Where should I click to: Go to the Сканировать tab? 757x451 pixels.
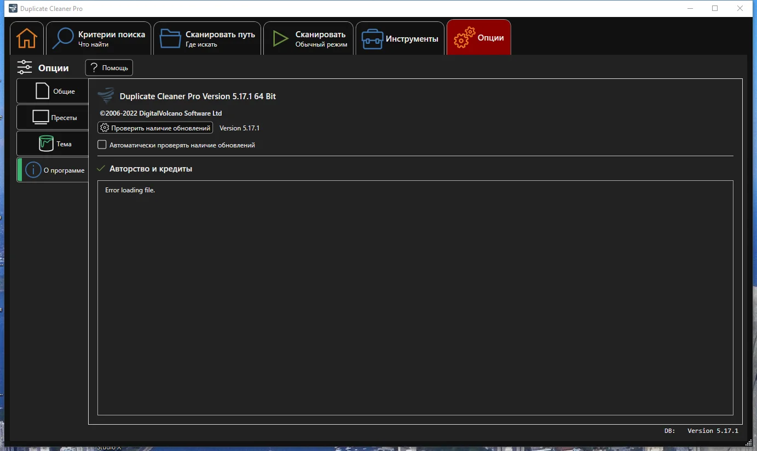[308, 38]
